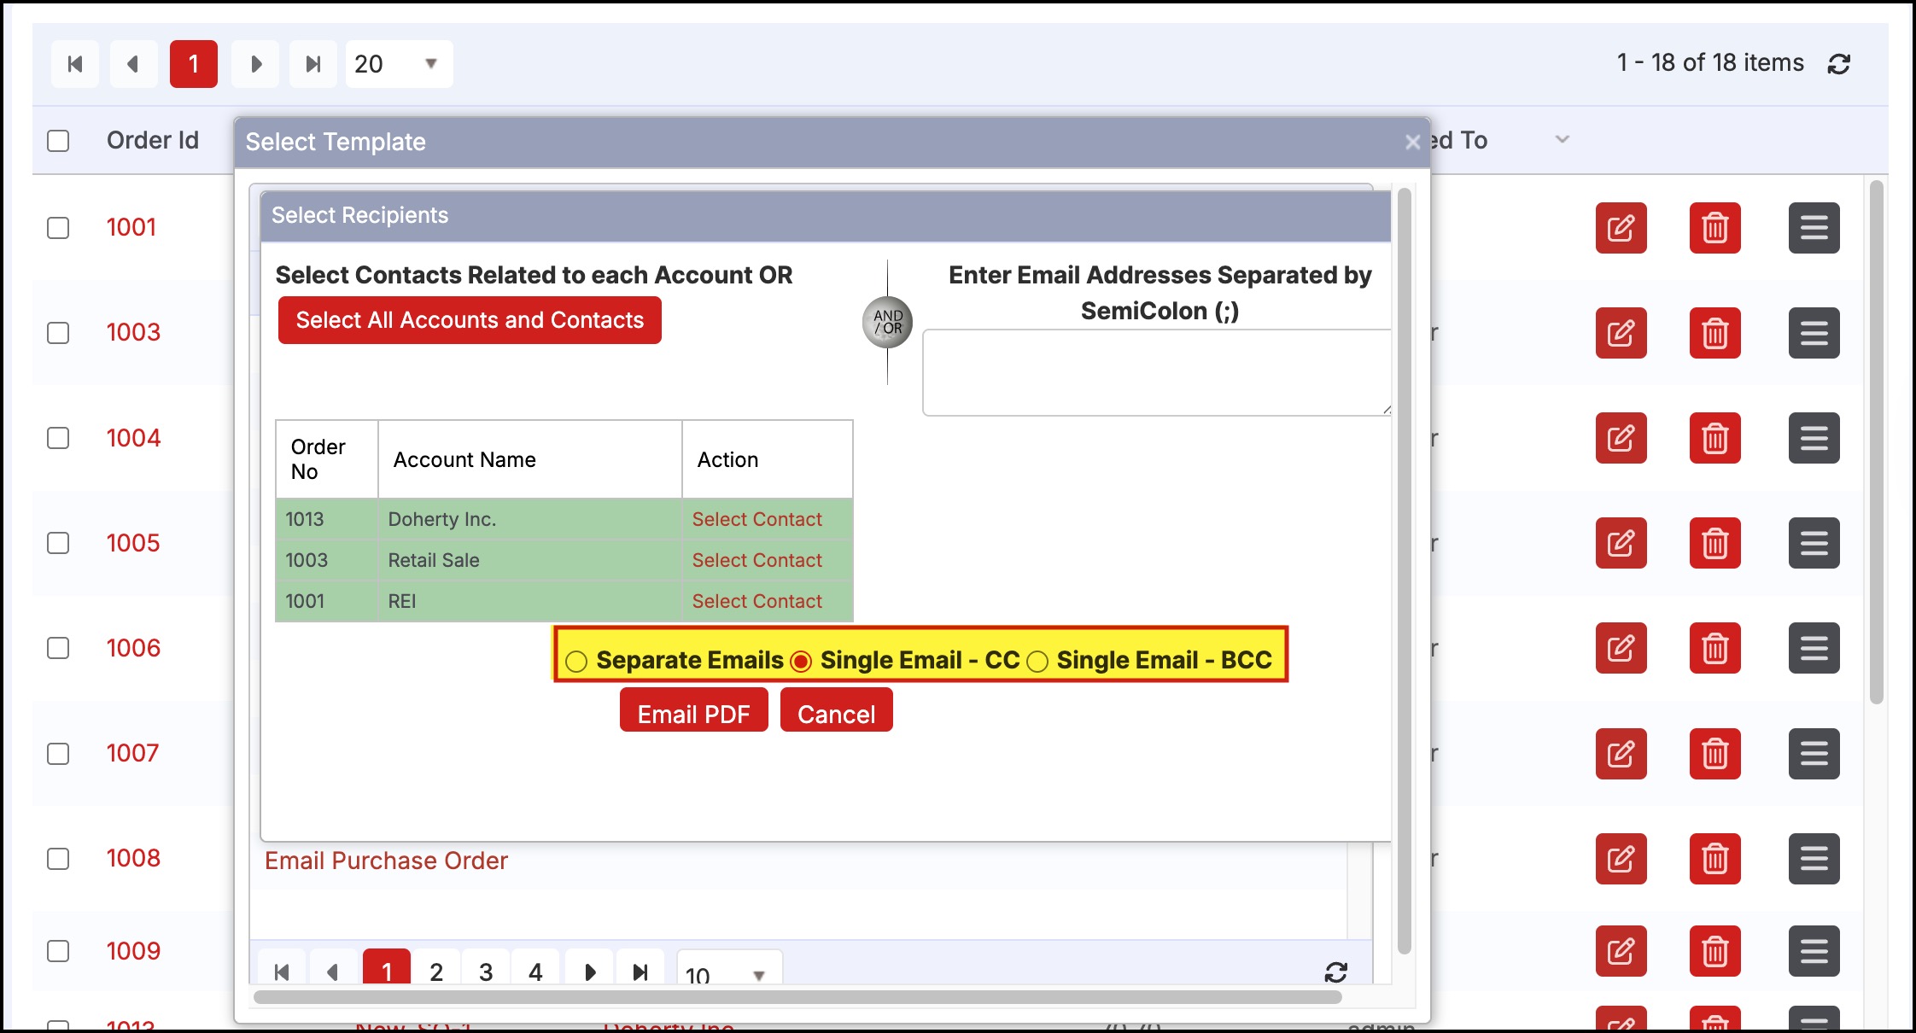Delete order 1007
This screenshot has height=1033, width=1916.
tap(1714, 754)
